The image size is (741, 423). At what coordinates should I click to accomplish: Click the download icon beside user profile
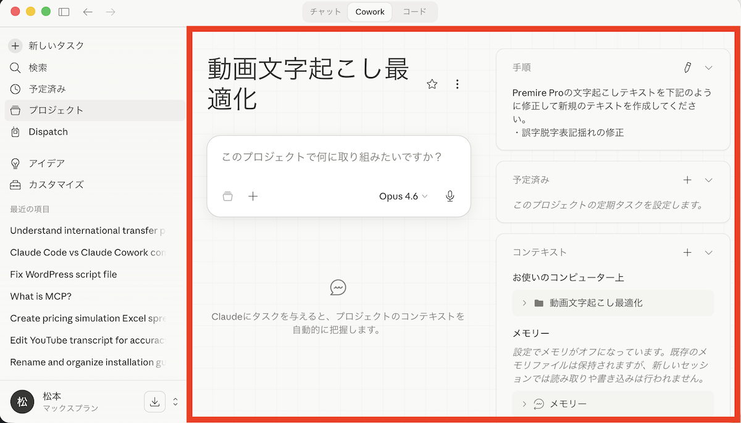click(x=155, y=402)
